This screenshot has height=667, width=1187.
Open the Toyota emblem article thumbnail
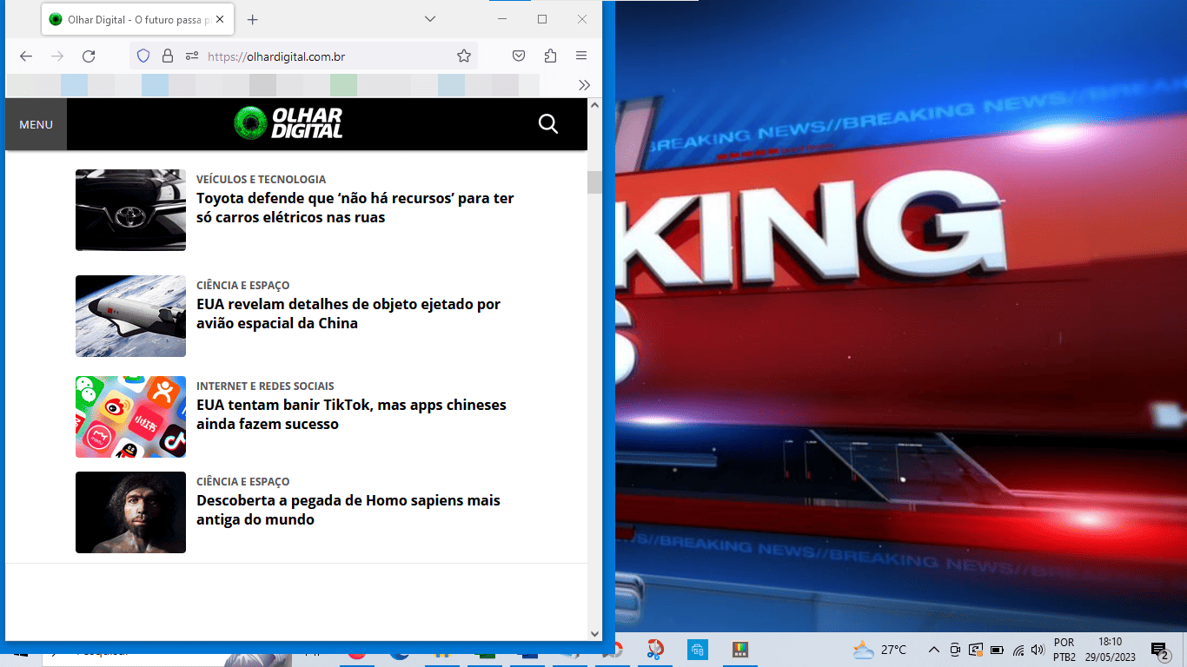point(130,210)
